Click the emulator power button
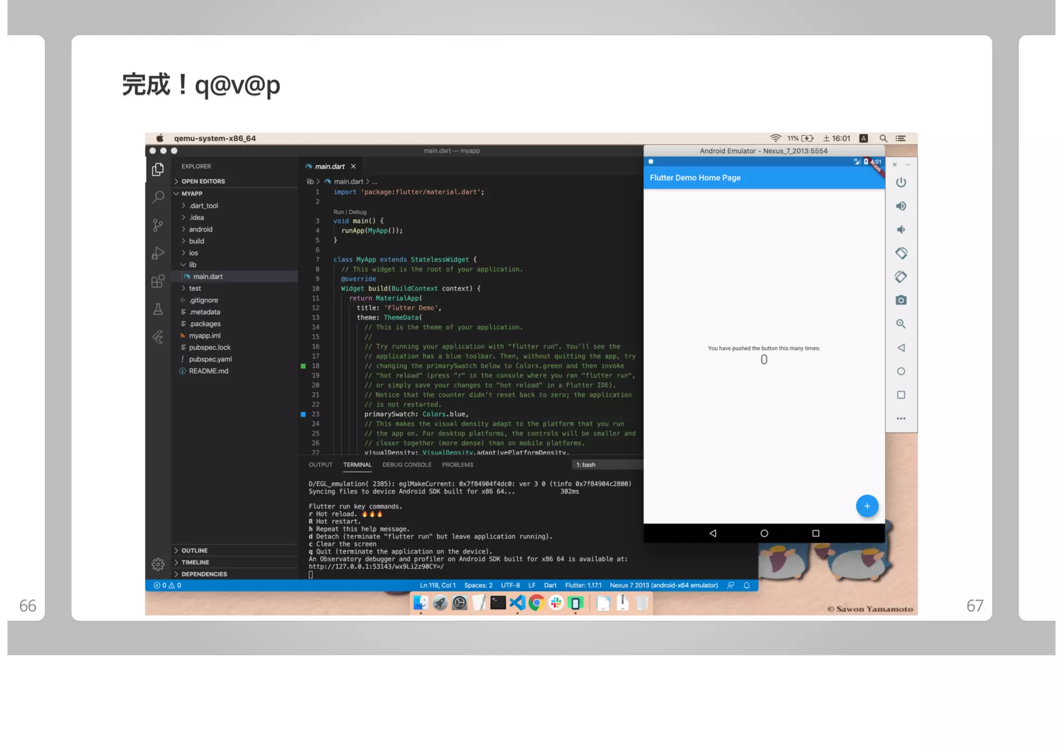This screenshot has height=752, width=1063. coord(901,182)
